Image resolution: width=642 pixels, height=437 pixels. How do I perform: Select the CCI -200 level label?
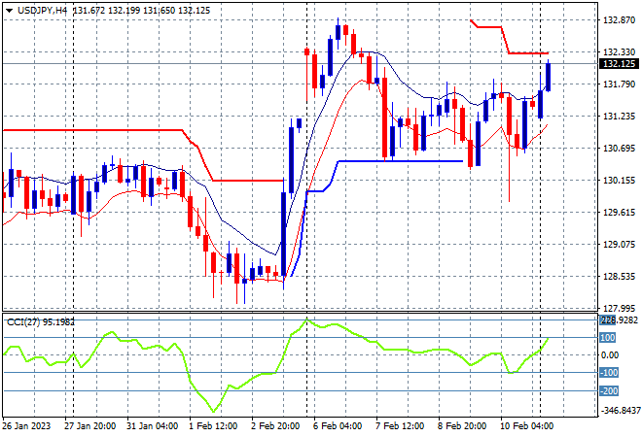(x=609, y=391)
